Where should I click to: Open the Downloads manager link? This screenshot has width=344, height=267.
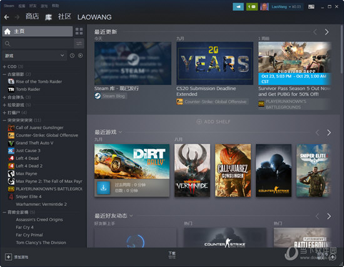coord(172,255)
